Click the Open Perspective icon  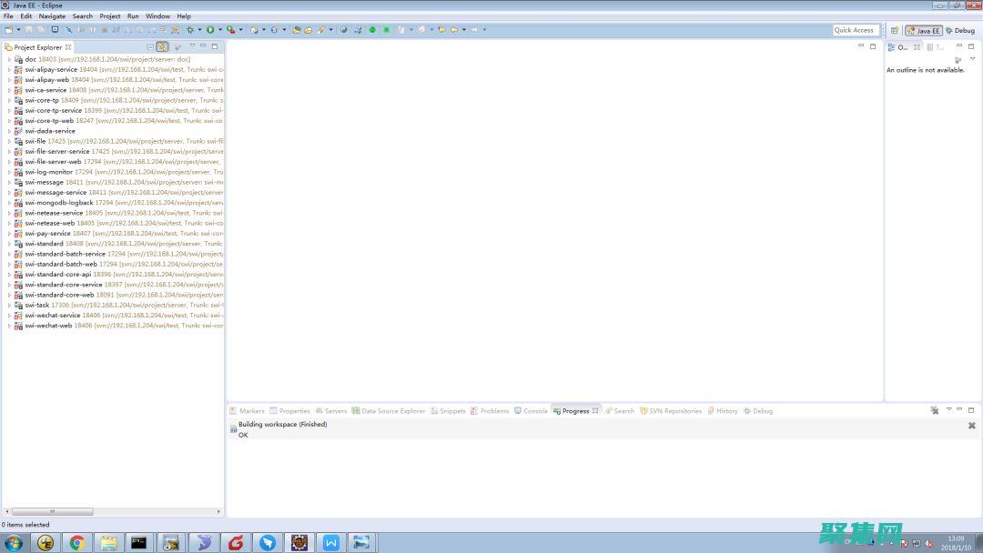(x=895, y=30)
